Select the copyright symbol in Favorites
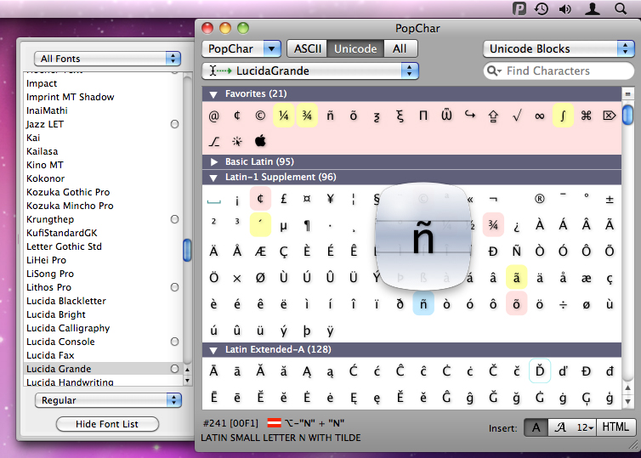This screenshot has width=641, height=458. click(260, 116)
